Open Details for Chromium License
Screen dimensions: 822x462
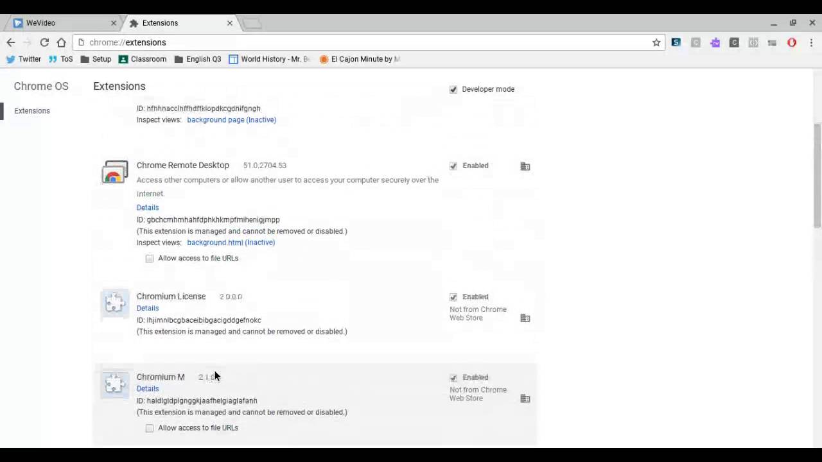(x=148, y=308)
